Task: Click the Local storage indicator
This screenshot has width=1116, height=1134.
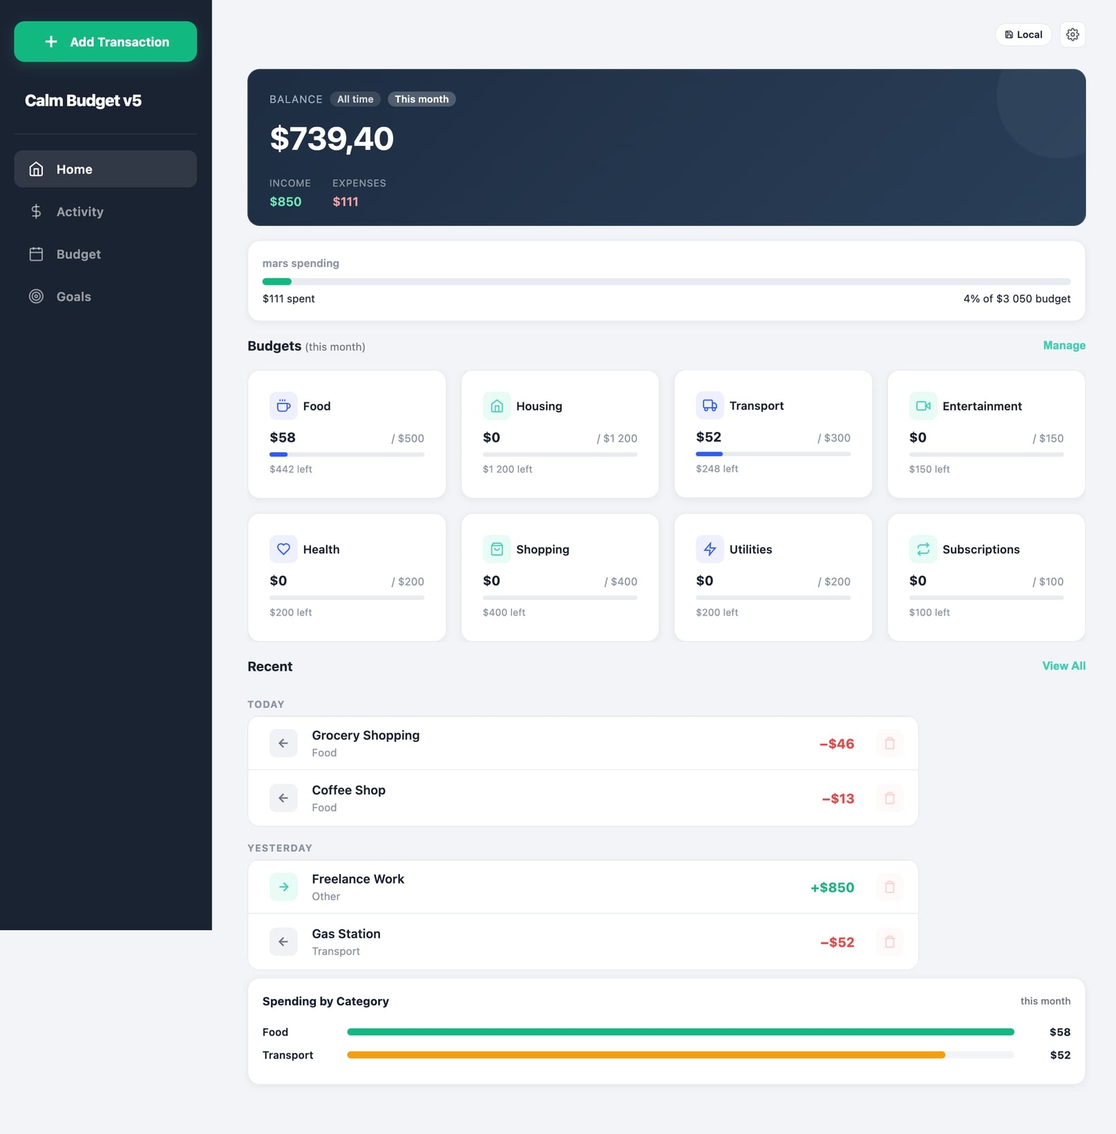Action: [x=1023, y=34]
